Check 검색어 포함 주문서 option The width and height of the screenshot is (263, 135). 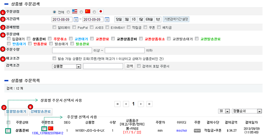(139, 66)
